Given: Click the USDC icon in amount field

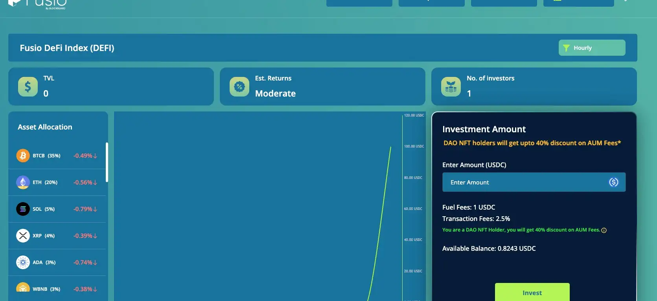Looking at the screenshot, I should [x=613, y=182].
